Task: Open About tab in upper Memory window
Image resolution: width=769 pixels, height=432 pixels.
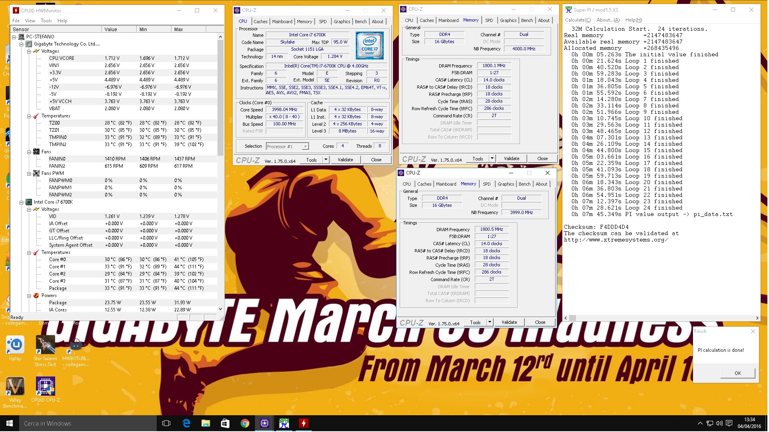Action: (544, 20)
